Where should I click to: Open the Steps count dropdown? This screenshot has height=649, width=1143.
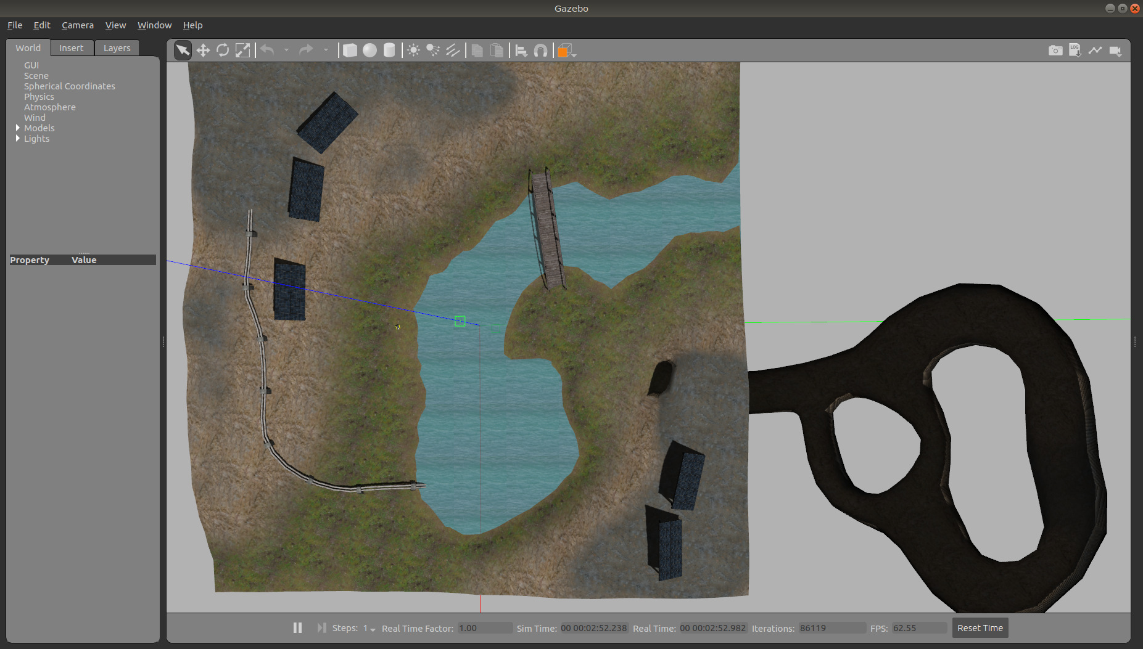(369, 628)
